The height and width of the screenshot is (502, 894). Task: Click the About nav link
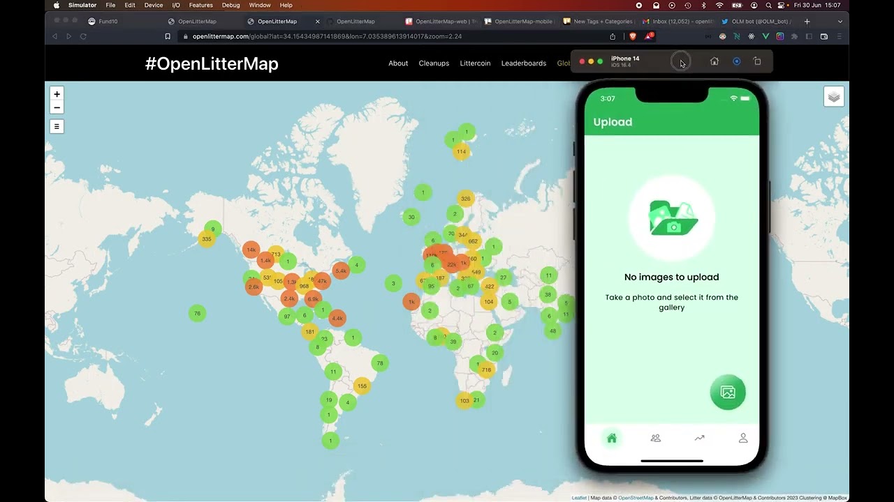click(398, 63)
